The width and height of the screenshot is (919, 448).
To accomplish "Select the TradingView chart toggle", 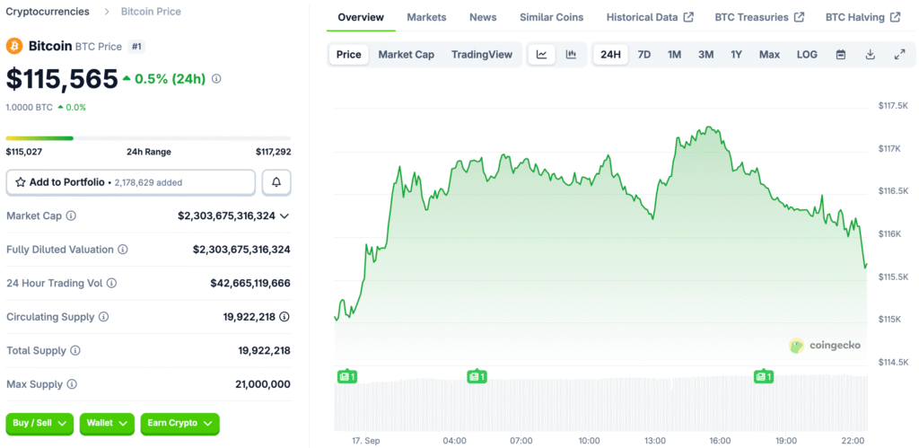I will click(x=482, y=55).
